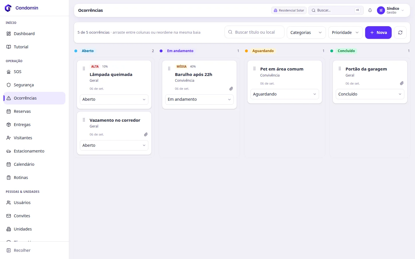Click paperclip on Vazamento no corredor card

(146, 134)
